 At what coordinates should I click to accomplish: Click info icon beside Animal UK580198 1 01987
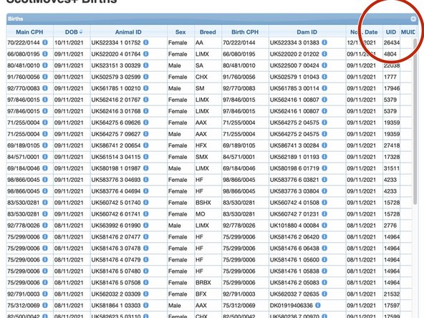(x=146, y=168)
